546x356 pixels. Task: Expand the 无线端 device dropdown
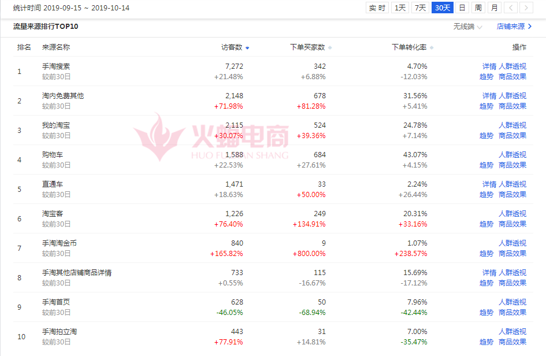(467, 27)
